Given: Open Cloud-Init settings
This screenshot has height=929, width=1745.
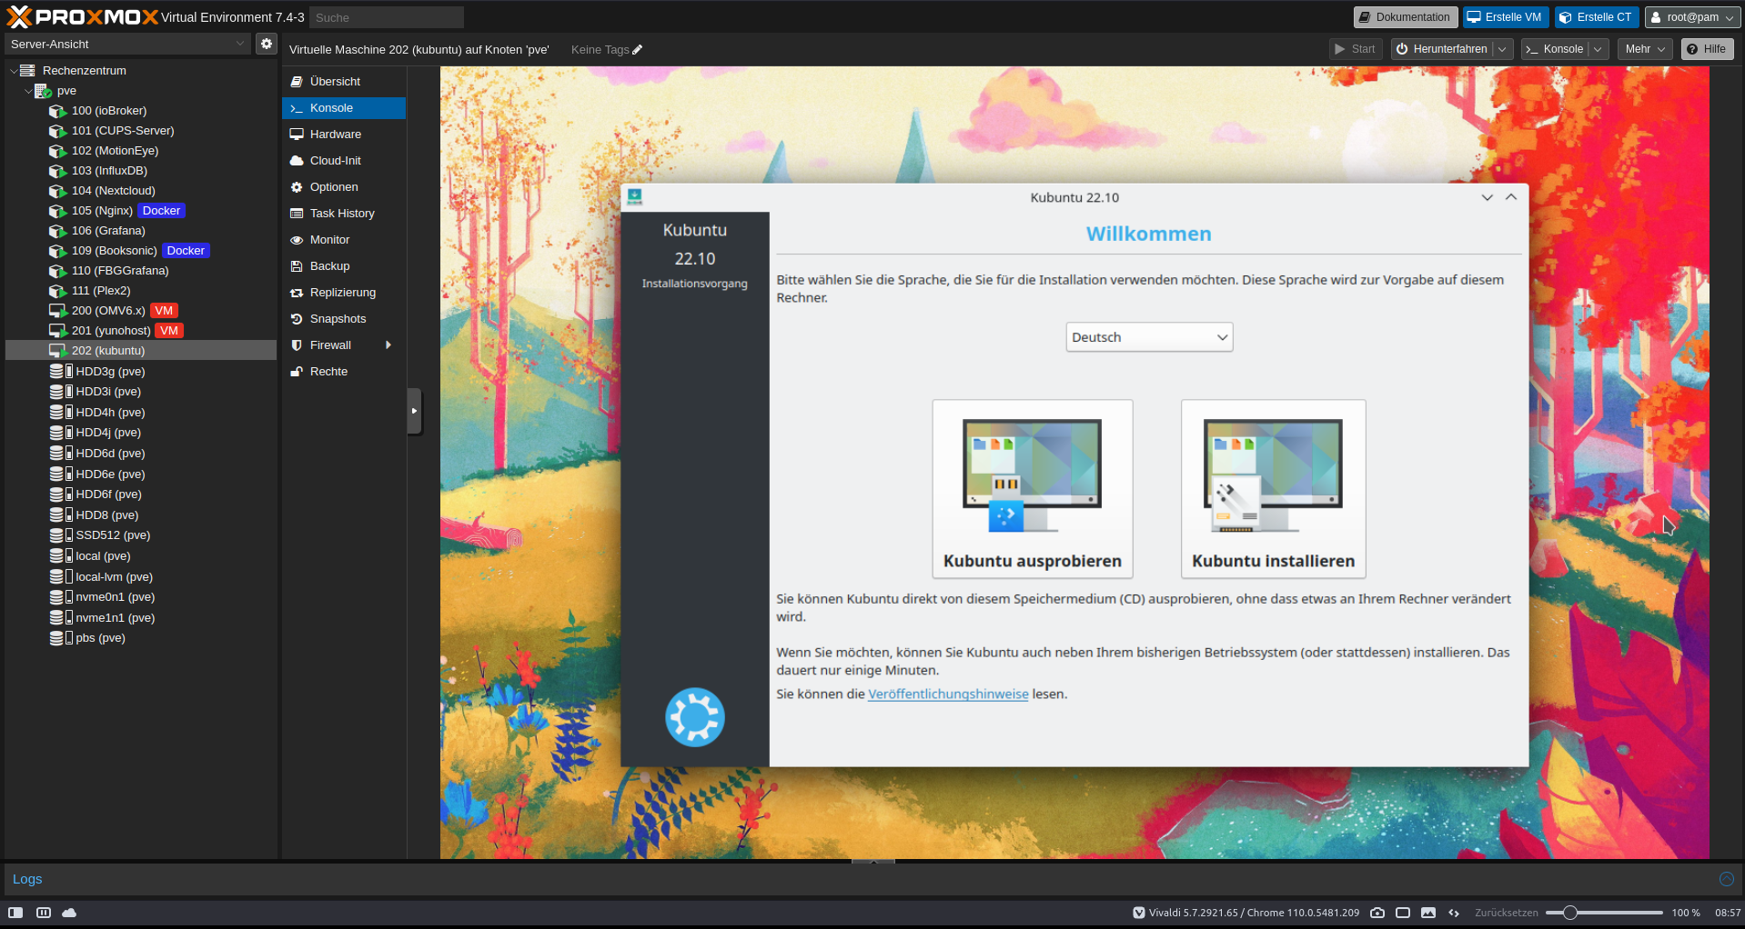Looking at the screenshot, I should point(344,161).
